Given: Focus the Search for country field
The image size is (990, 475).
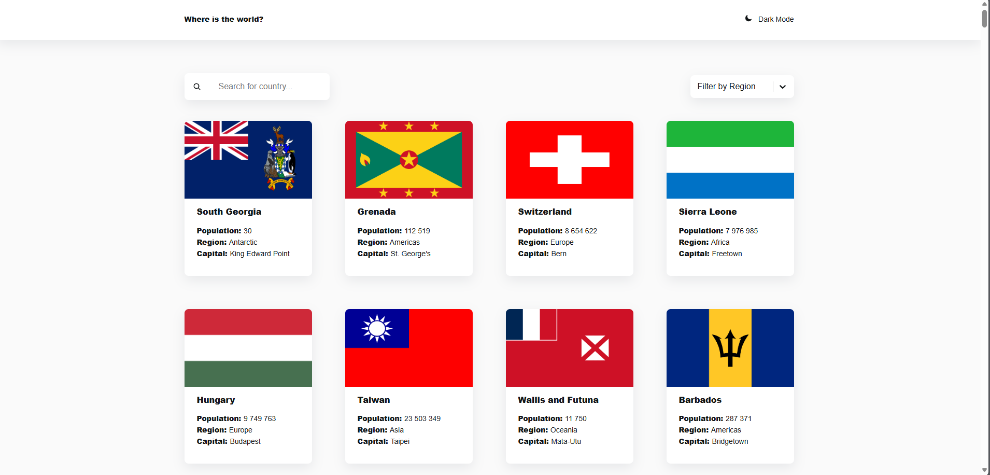Looking at the screenshot, I should [270, 87].
